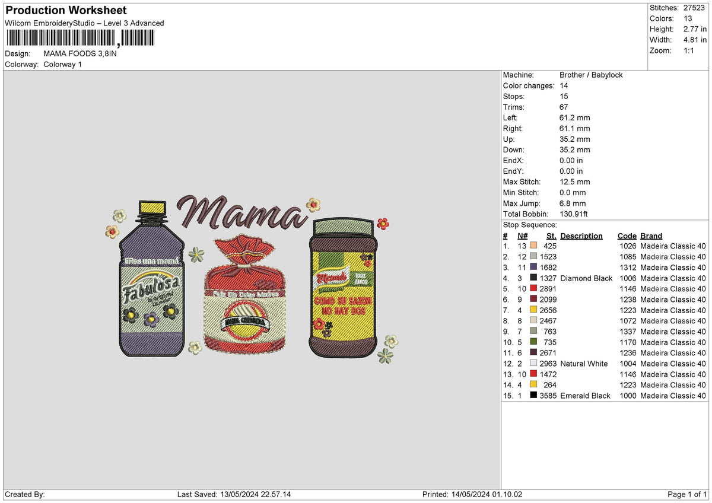Click the 'Code' column header

(x=627, y=235)
